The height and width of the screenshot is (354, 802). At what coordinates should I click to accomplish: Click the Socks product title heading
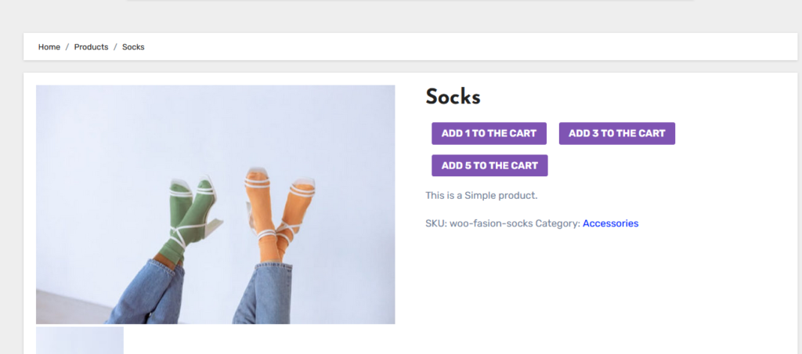pos(453,96)
